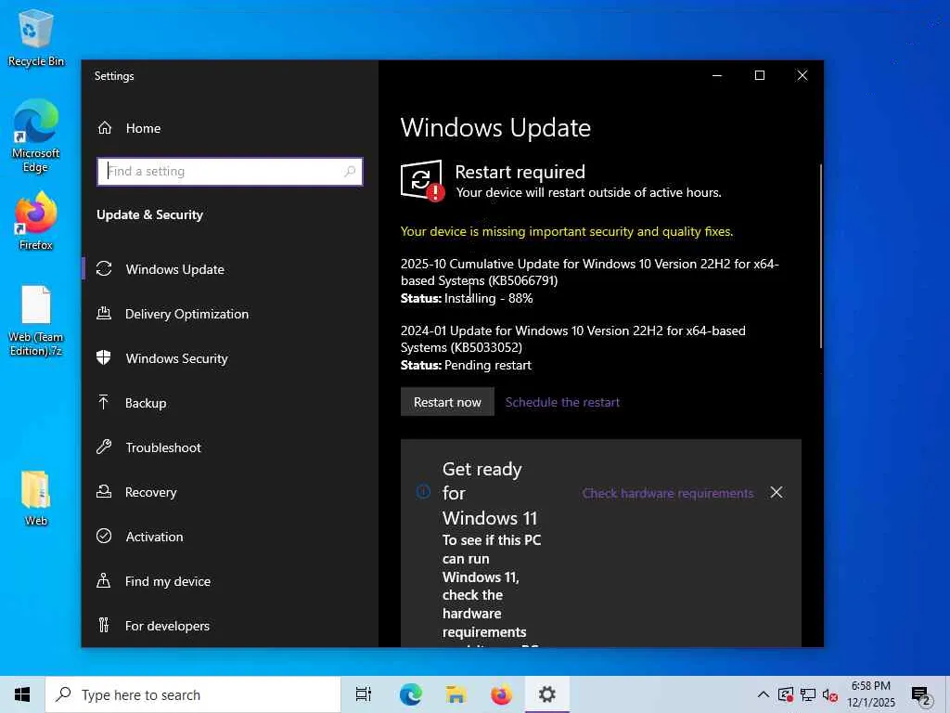Select the Firefox desktop shortcut

pyautogui.click(x=36, y=221)
